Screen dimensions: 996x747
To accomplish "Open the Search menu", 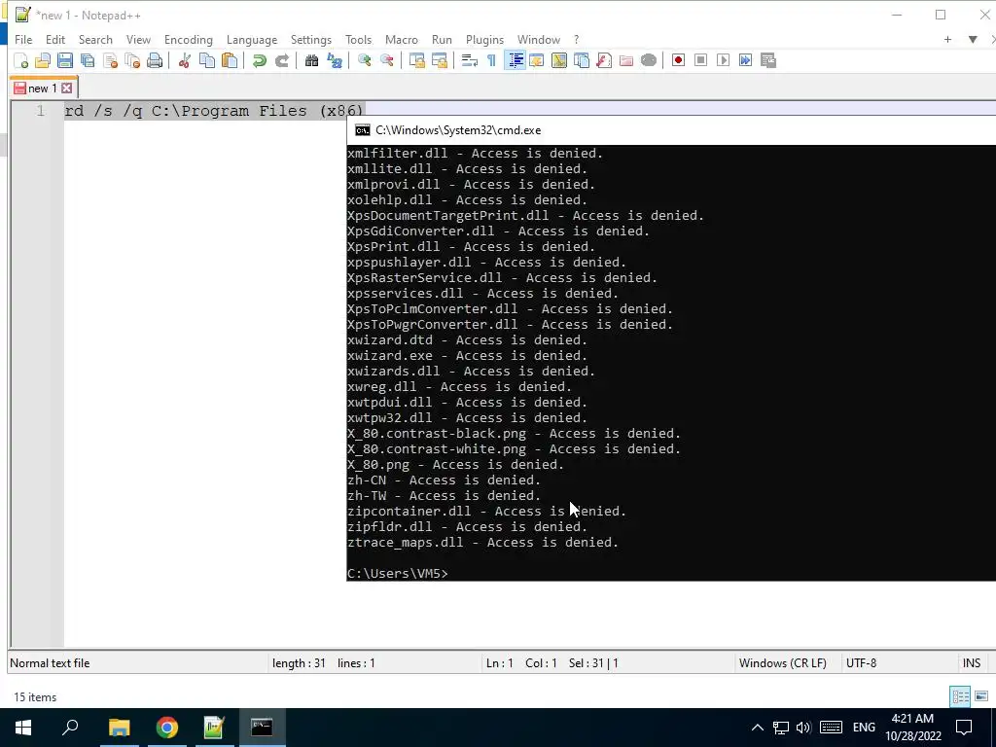I will tap(95, 39).
